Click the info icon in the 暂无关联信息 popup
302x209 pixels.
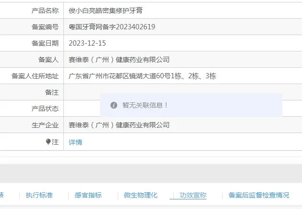[114, 105]
